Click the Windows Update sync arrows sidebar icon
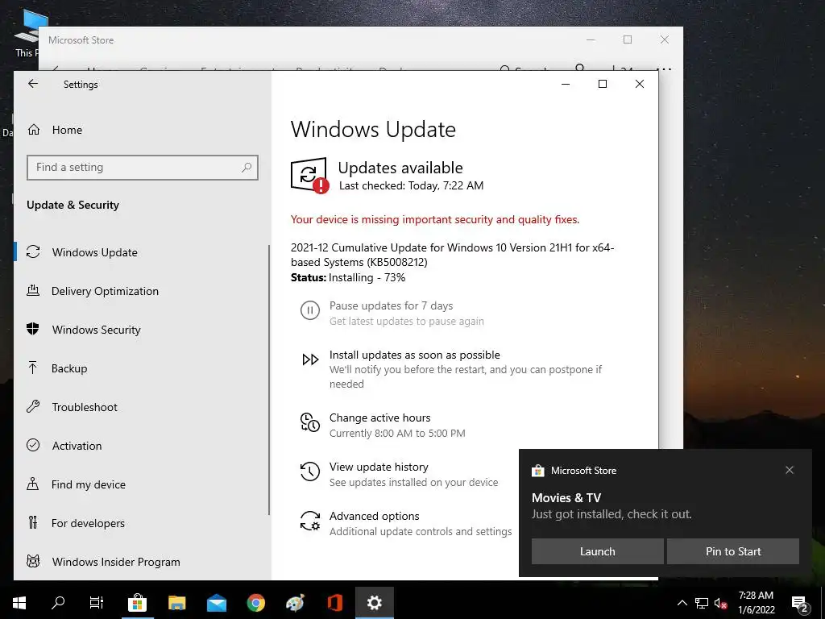The height and width of the screenshot is (619, 825). click(33, 251)
